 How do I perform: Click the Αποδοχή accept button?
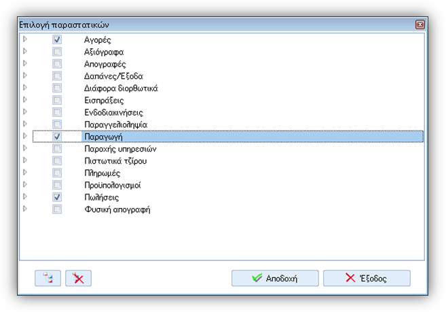click(x=275, y=278)
